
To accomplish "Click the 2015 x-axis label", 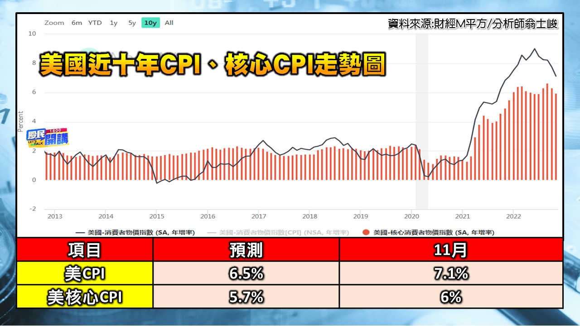I will pos(156,216).
